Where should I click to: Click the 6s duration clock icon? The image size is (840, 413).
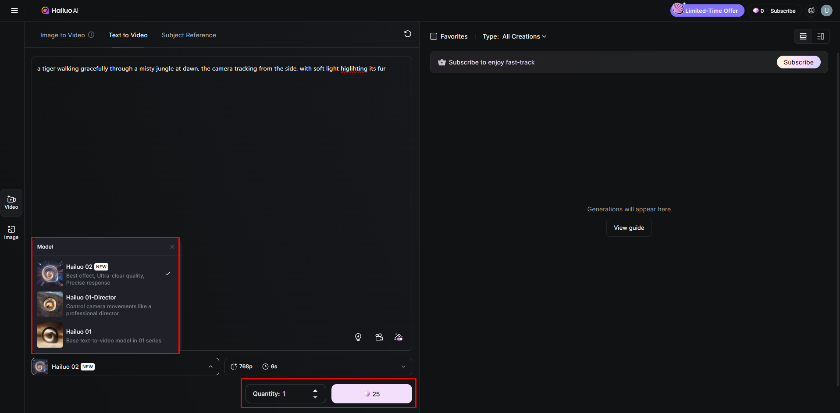click(265, 367)
